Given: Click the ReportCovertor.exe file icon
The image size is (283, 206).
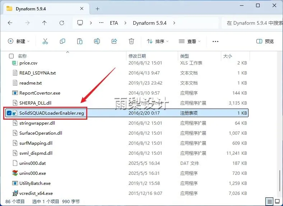Looking at the screenshot, I should point(15,93).
